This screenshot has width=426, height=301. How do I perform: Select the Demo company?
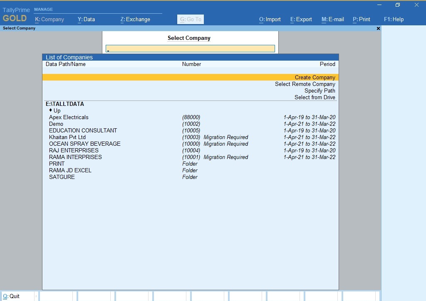point(56,124)
